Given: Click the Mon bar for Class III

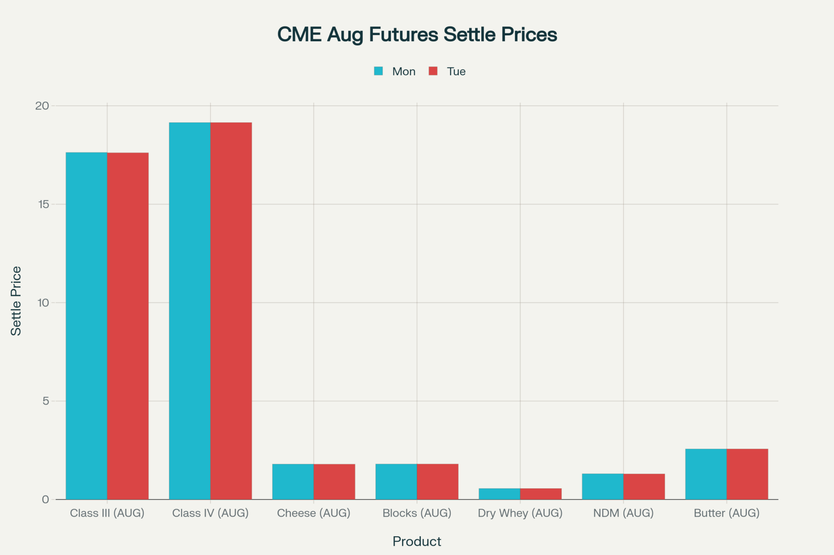Looking at the screenshot, I should [x=86, y=326].
